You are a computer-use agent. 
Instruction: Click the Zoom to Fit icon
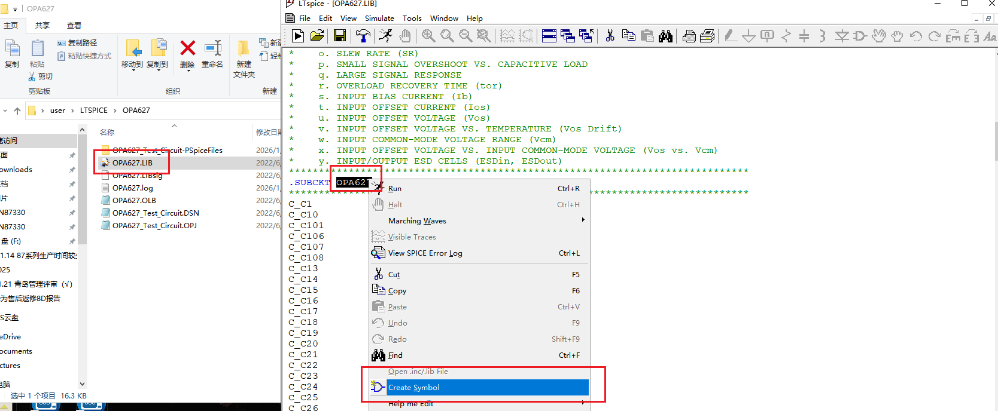click(x=483, y=36)
